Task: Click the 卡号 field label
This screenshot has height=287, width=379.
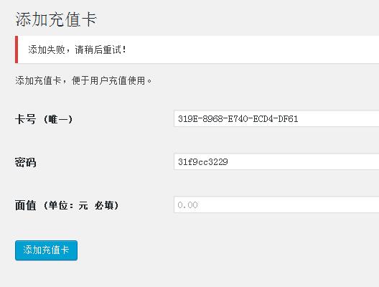Action: [x=25, y=119]
